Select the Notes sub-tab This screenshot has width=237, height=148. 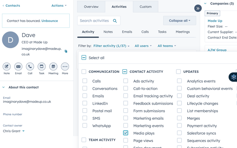pos(108,32)
